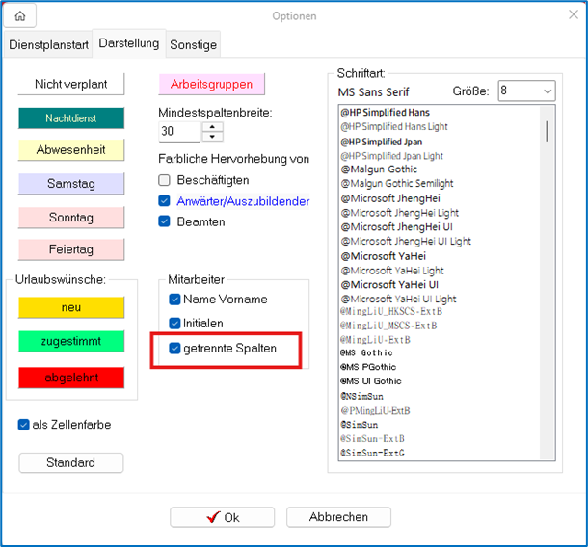
Task: Click the font list scrollbar thumb
Action: (548, 131)
